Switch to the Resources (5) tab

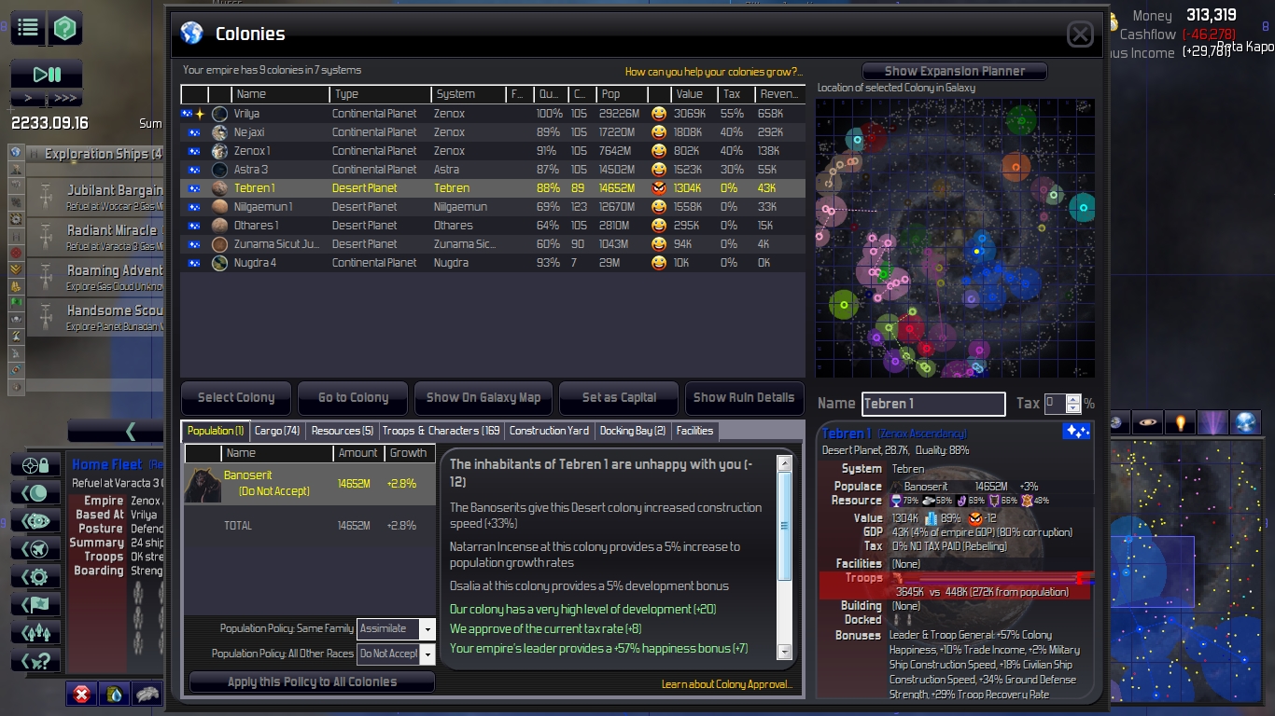[x=342, y=431]
